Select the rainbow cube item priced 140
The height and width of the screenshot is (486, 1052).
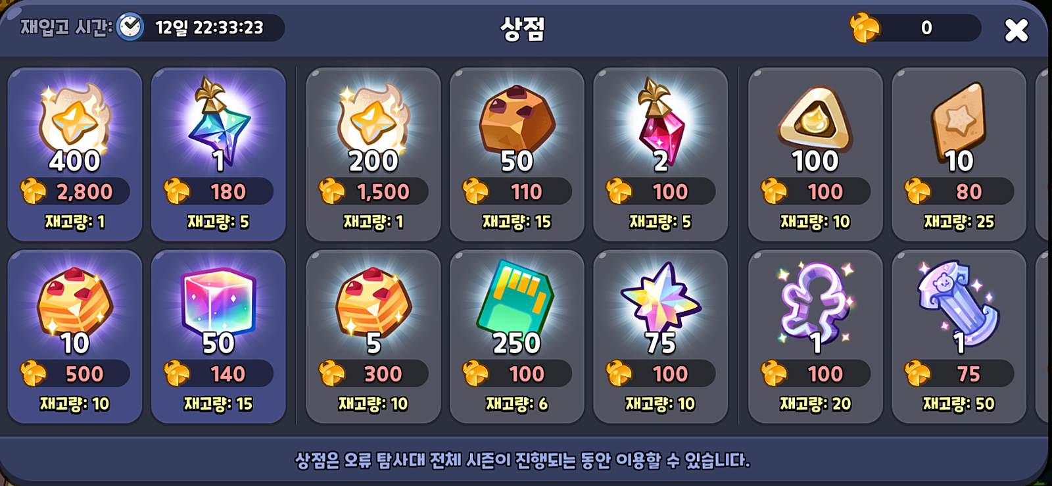218,336
